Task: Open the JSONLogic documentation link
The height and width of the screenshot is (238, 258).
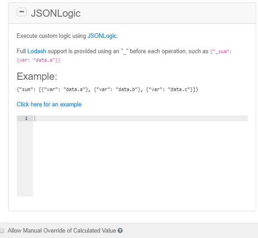Action: coord(102,36)
